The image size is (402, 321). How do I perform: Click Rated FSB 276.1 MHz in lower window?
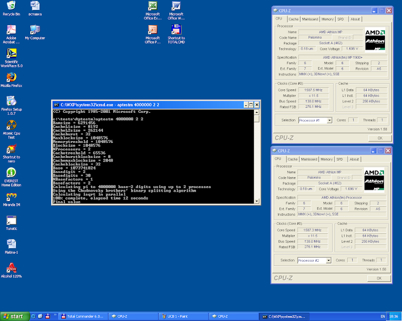point(312,247)
